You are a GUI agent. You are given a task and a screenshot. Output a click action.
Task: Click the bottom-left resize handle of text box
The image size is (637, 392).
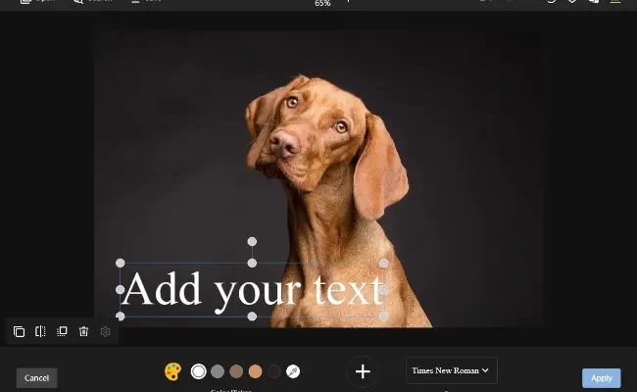(x=121, y=316)
